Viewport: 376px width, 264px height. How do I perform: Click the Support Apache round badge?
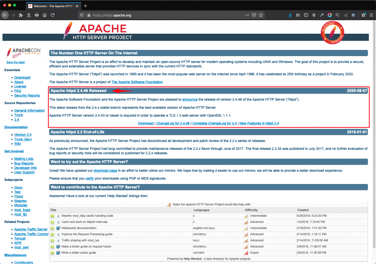pos(332,33)
